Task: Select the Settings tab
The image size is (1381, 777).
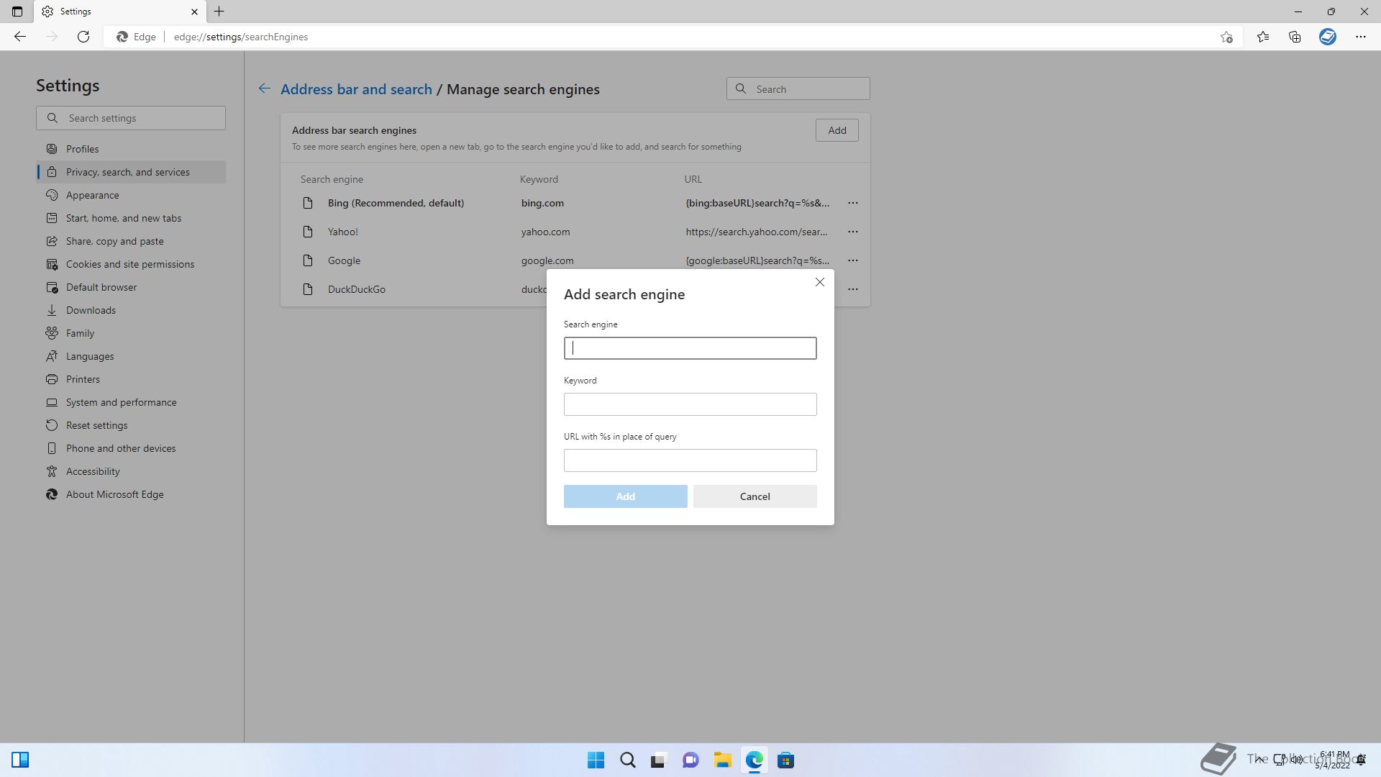Action: pos(120,12)
